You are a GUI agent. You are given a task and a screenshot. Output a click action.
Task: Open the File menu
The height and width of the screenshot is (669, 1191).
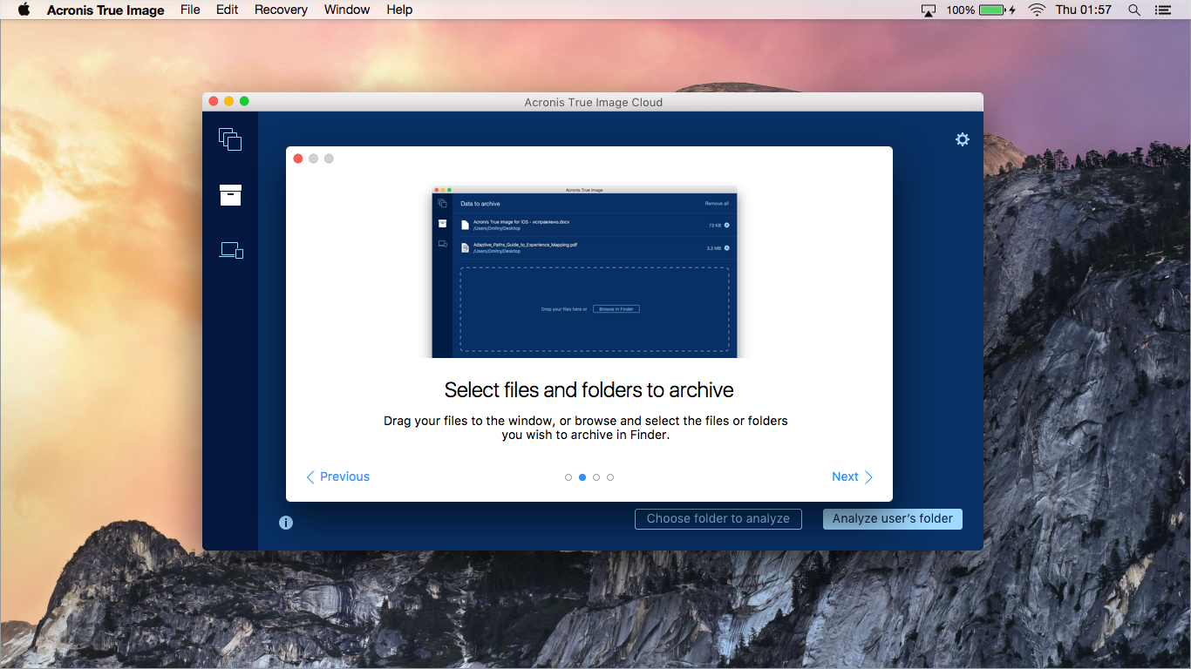pos(190,10)
